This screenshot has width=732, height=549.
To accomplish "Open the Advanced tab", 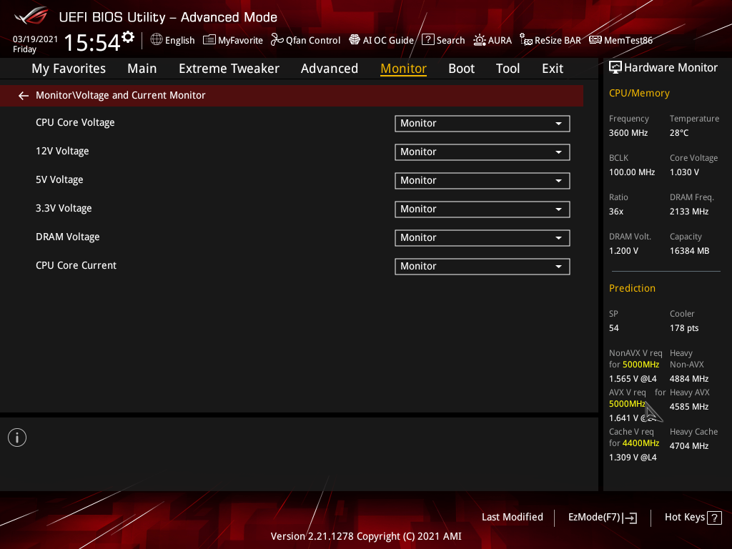I will [329, 69].
